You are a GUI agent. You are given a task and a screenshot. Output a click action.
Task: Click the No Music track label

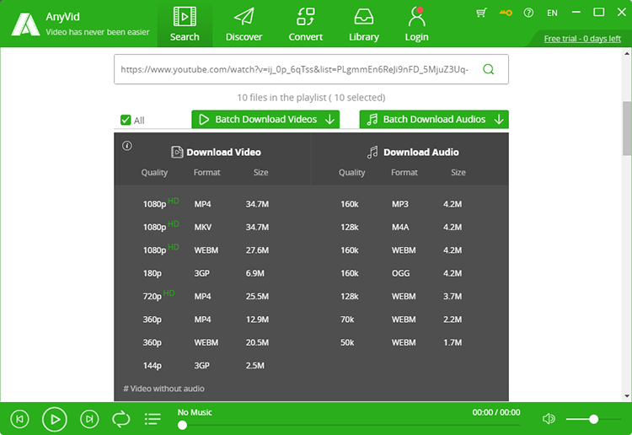pyautogui.click(x=195, y=412)
